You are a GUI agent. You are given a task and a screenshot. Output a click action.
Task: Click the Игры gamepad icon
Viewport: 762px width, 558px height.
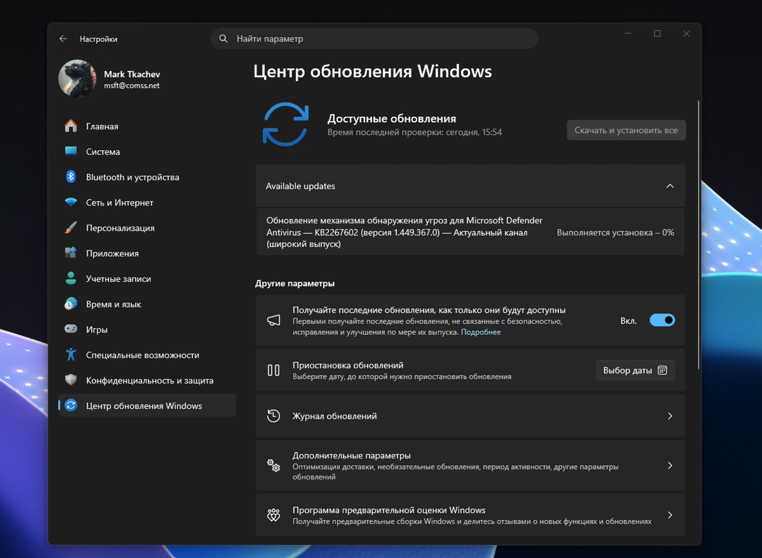point(71,329)
